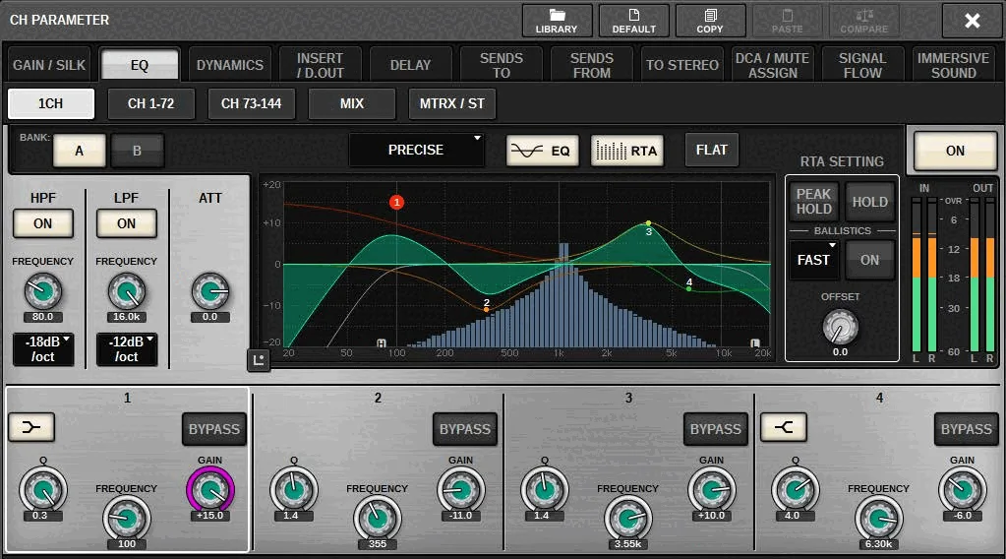Screen dimensions: 1006x559
Task: Switch to the GAIN / SILK tab
Action: coord(49,66)
